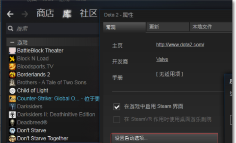The width and height of the screenshot is (236, 143).
Task: Click the Child of Light icon
Action: tap(12, 91)
